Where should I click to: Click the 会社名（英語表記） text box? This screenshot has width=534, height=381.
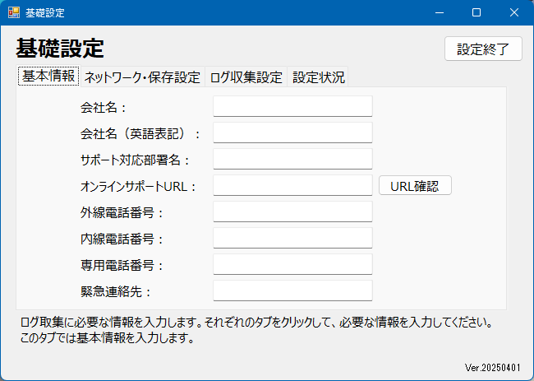click(292, 133)
